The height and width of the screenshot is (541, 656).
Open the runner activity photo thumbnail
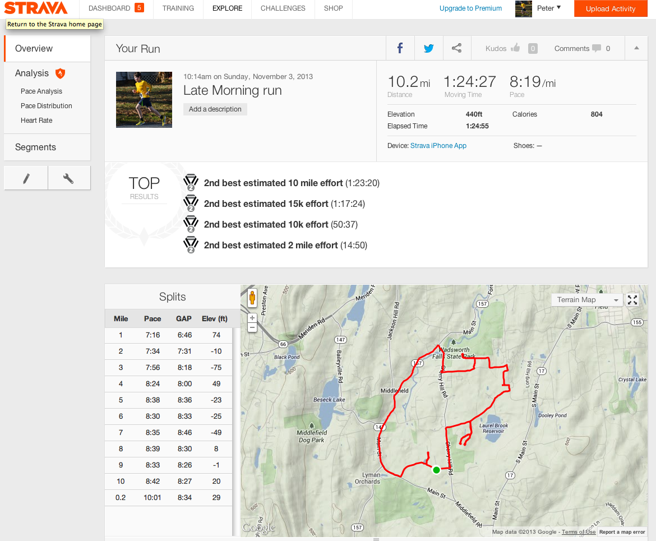coord(144,100)
